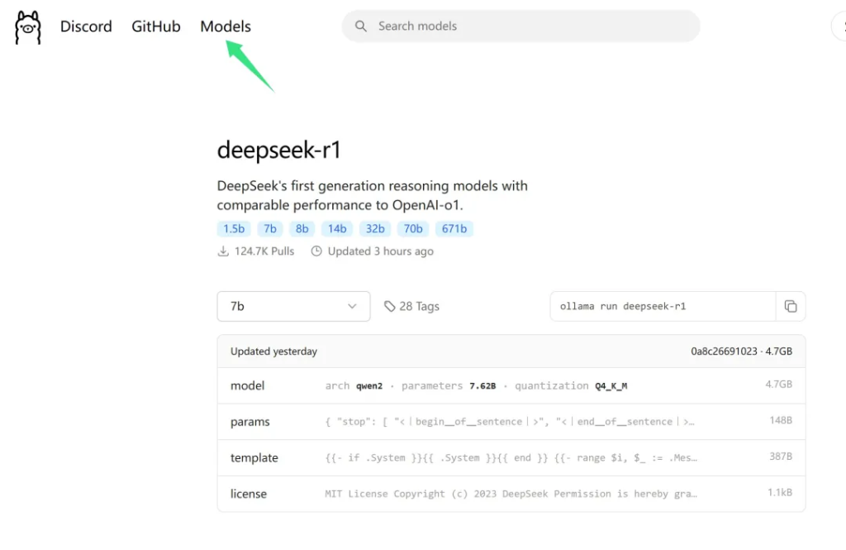Click the tag icon beside 28 Tags
Viewport: 846px width, 550px height.
click(390, 306)
